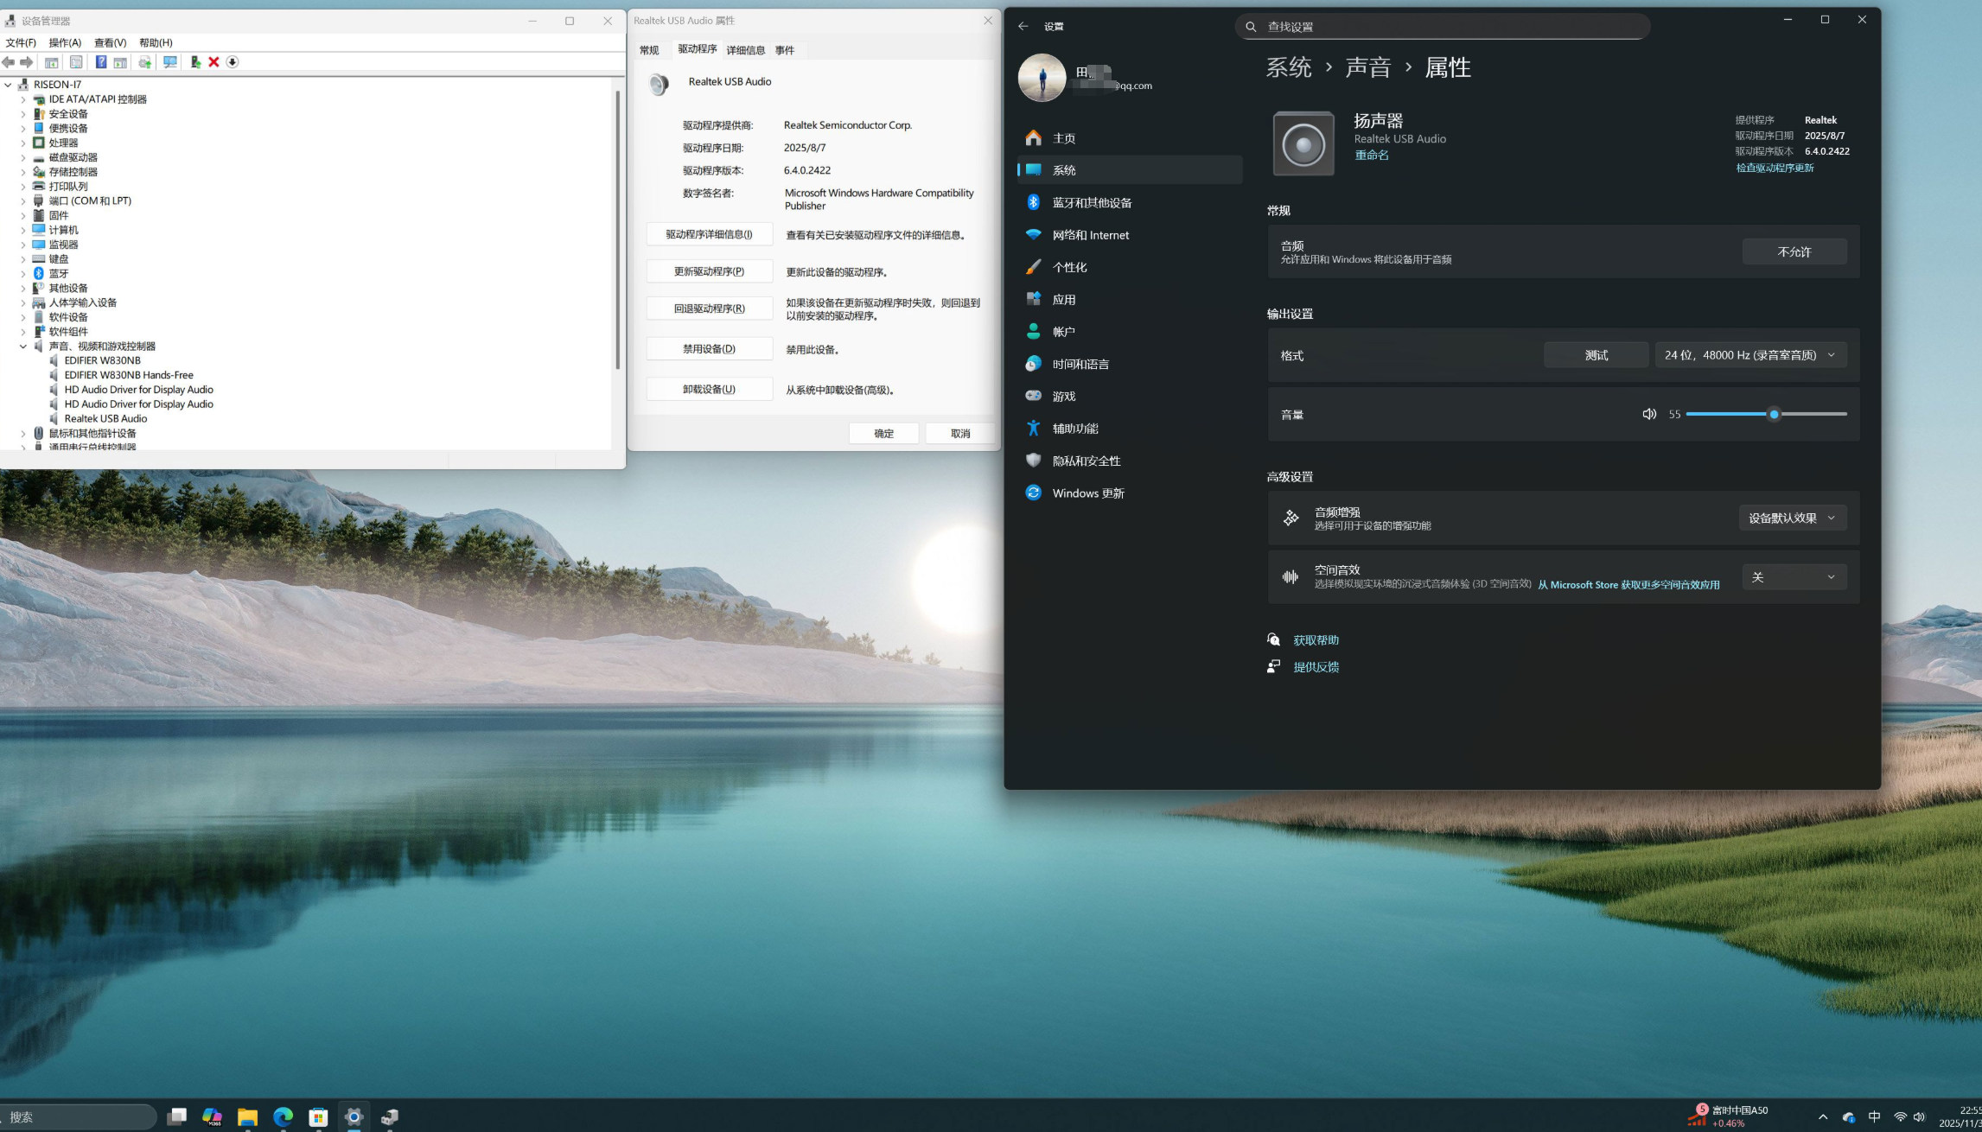The width and height of the screenshot is (1982, 1132).
Task: Open help via the question mark toolbar icon
Action: point(101,61)
